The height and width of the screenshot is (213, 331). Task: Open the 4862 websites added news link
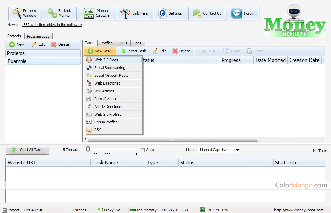pos(51,25)
